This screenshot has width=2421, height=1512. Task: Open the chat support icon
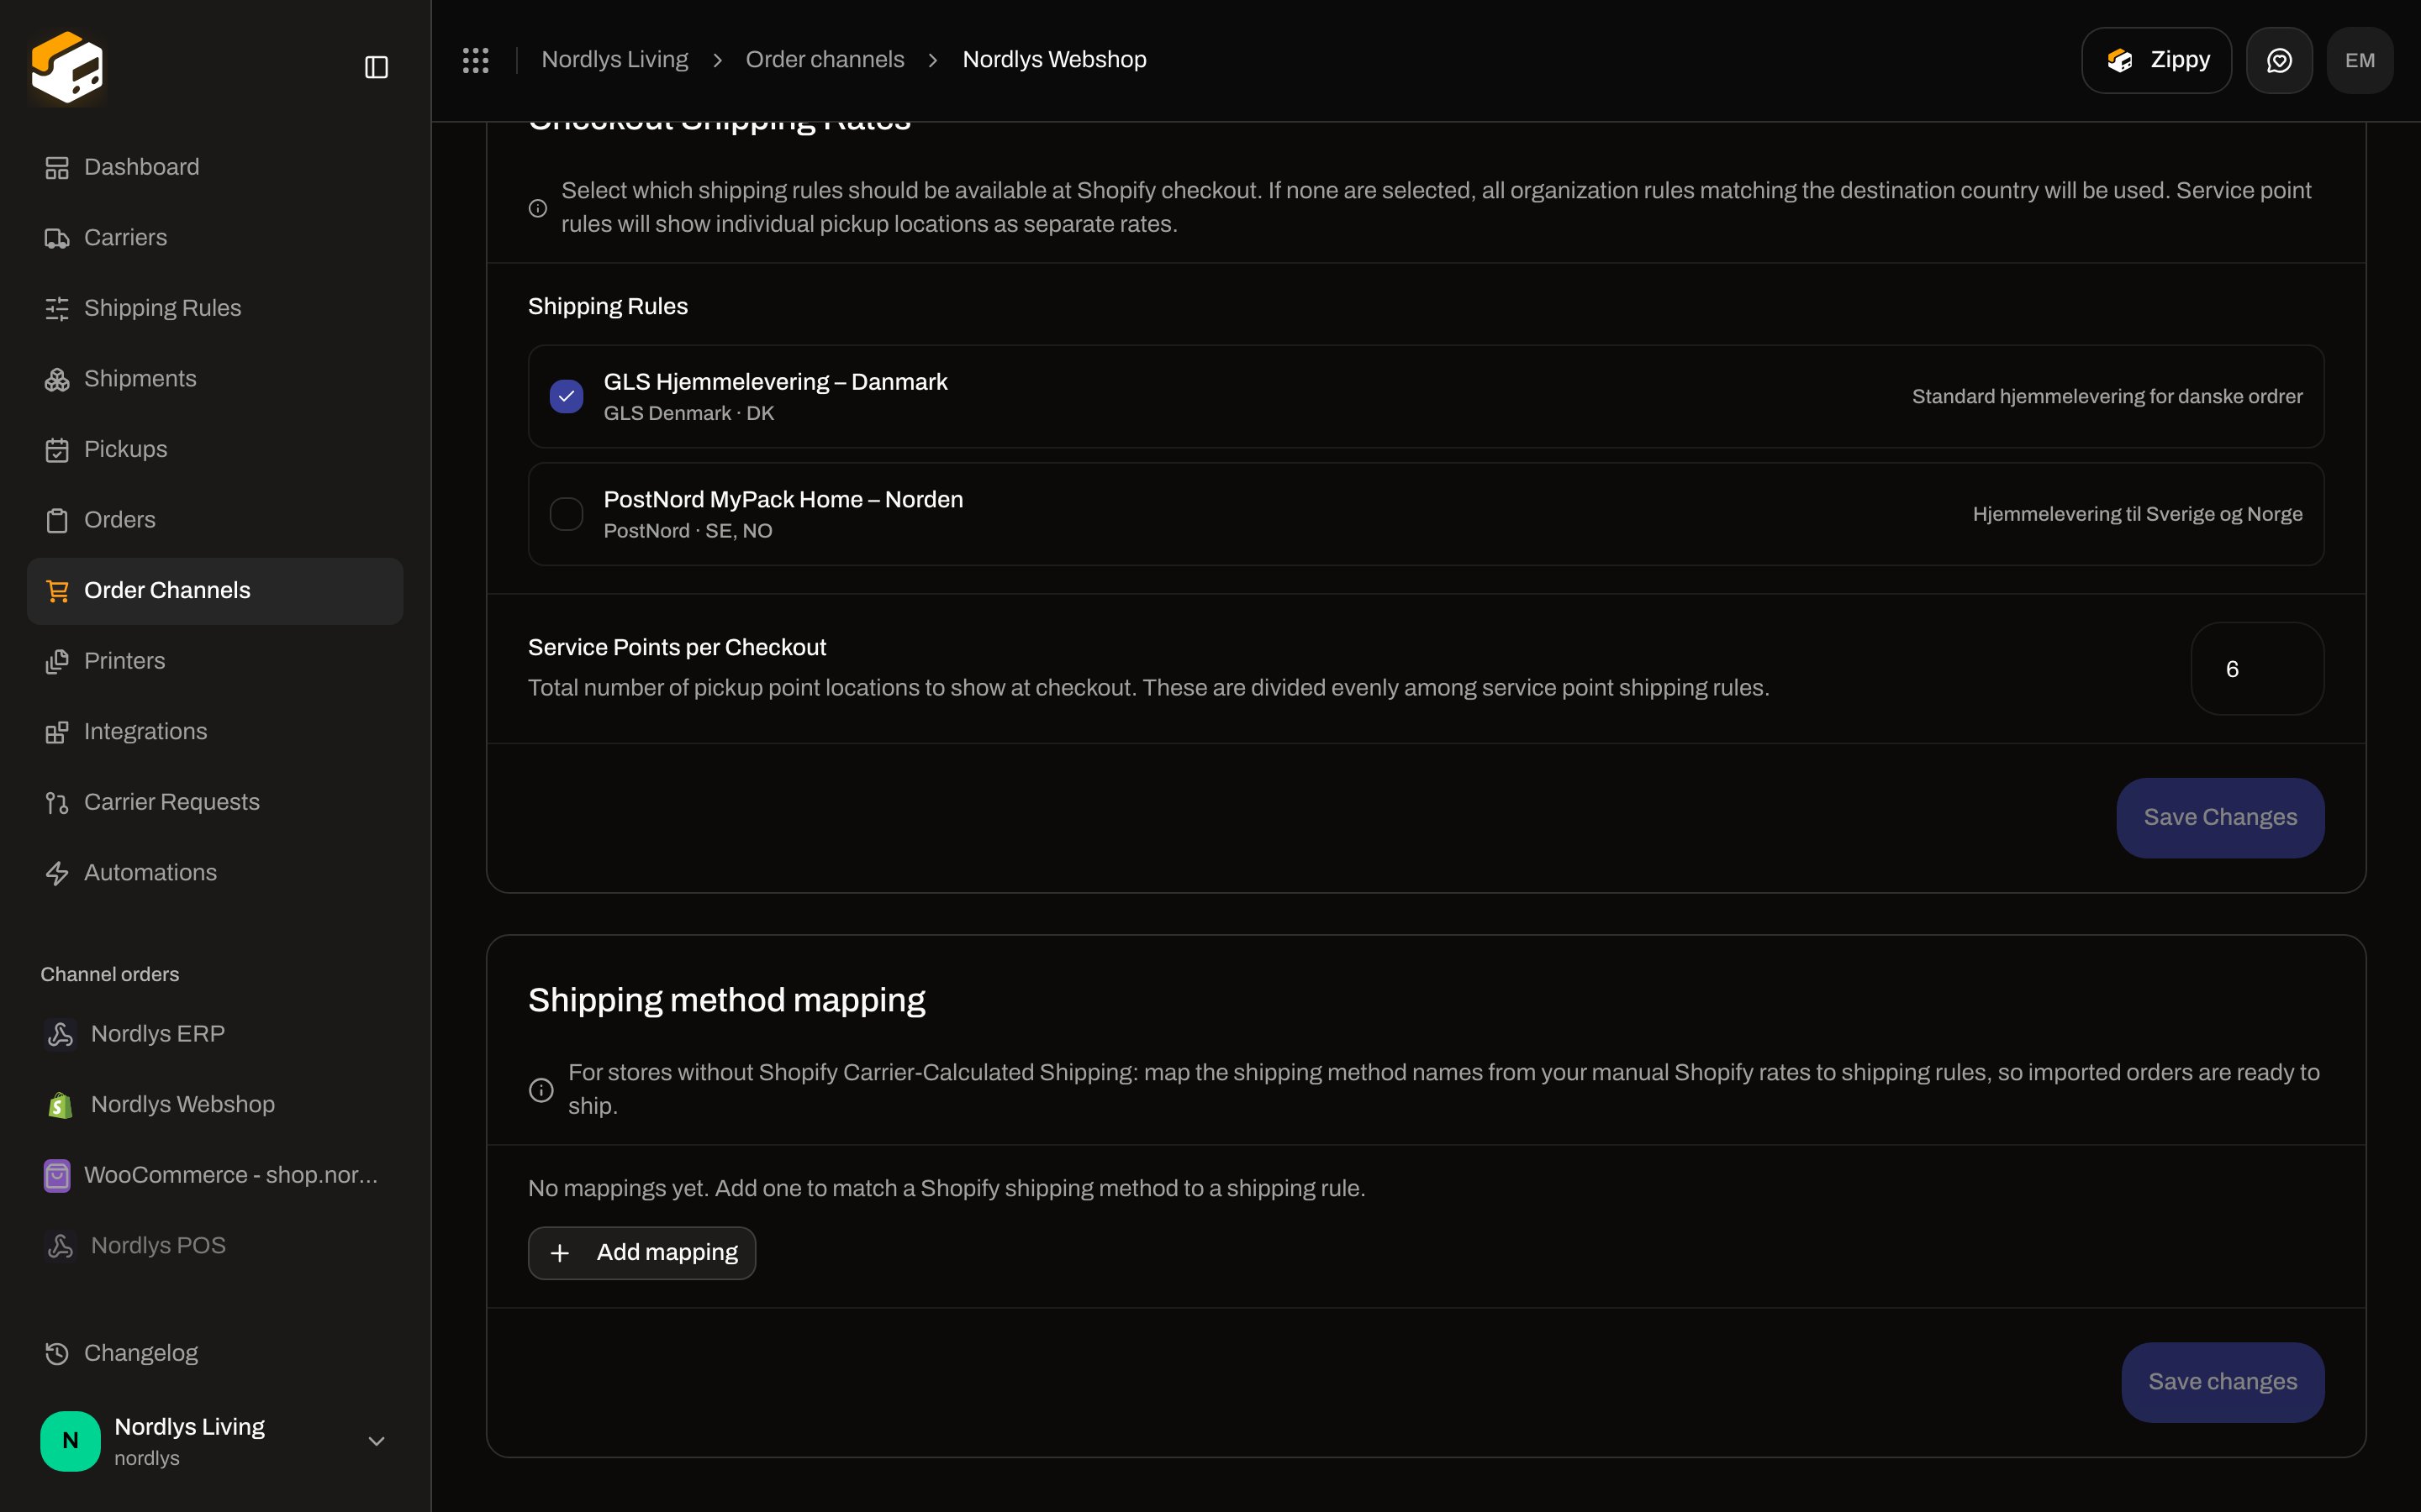pos(2279,60)
